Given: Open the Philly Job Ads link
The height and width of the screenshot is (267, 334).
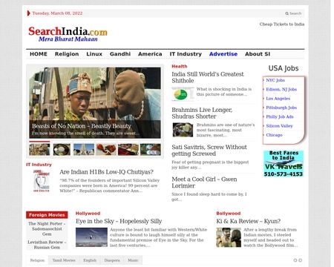Looking at the screenshot, I should 280,116.
